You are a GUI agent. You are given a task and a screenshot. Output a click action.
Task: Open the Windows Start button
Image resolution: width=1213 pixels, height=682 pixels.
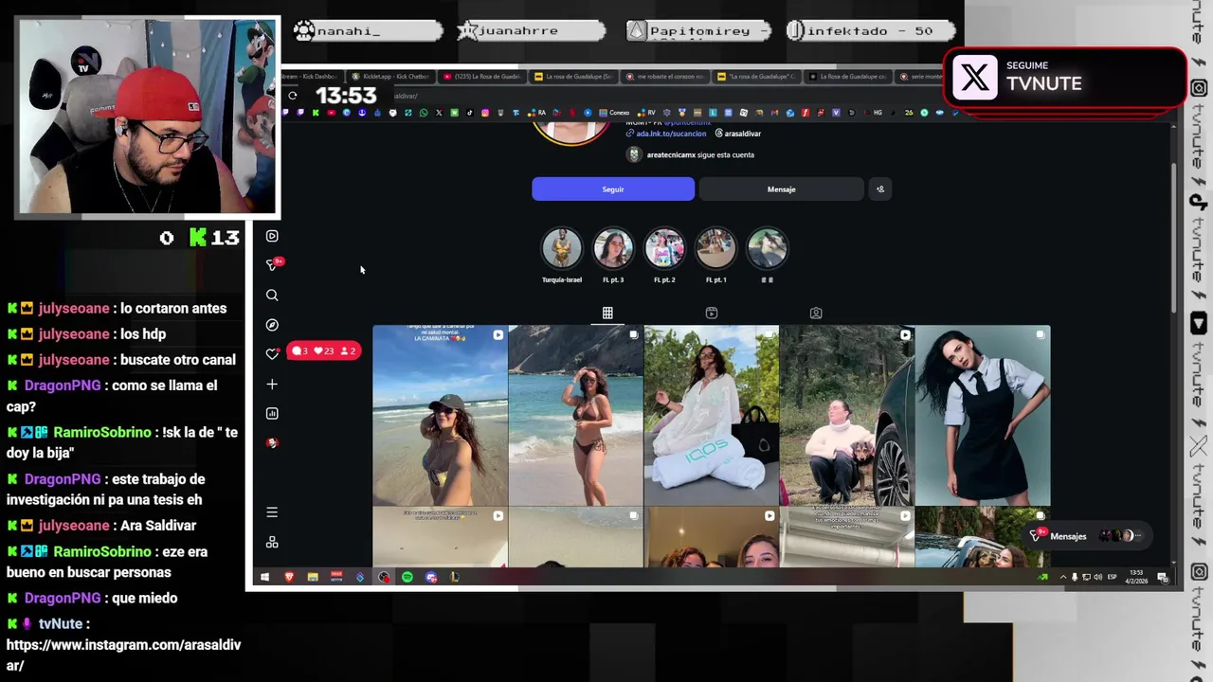(x=264, y=577)
